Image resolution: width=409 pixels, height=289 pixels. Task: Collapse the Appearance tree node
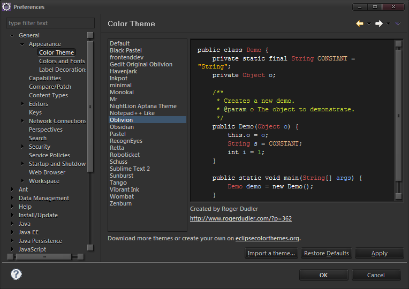pos(22,44)
